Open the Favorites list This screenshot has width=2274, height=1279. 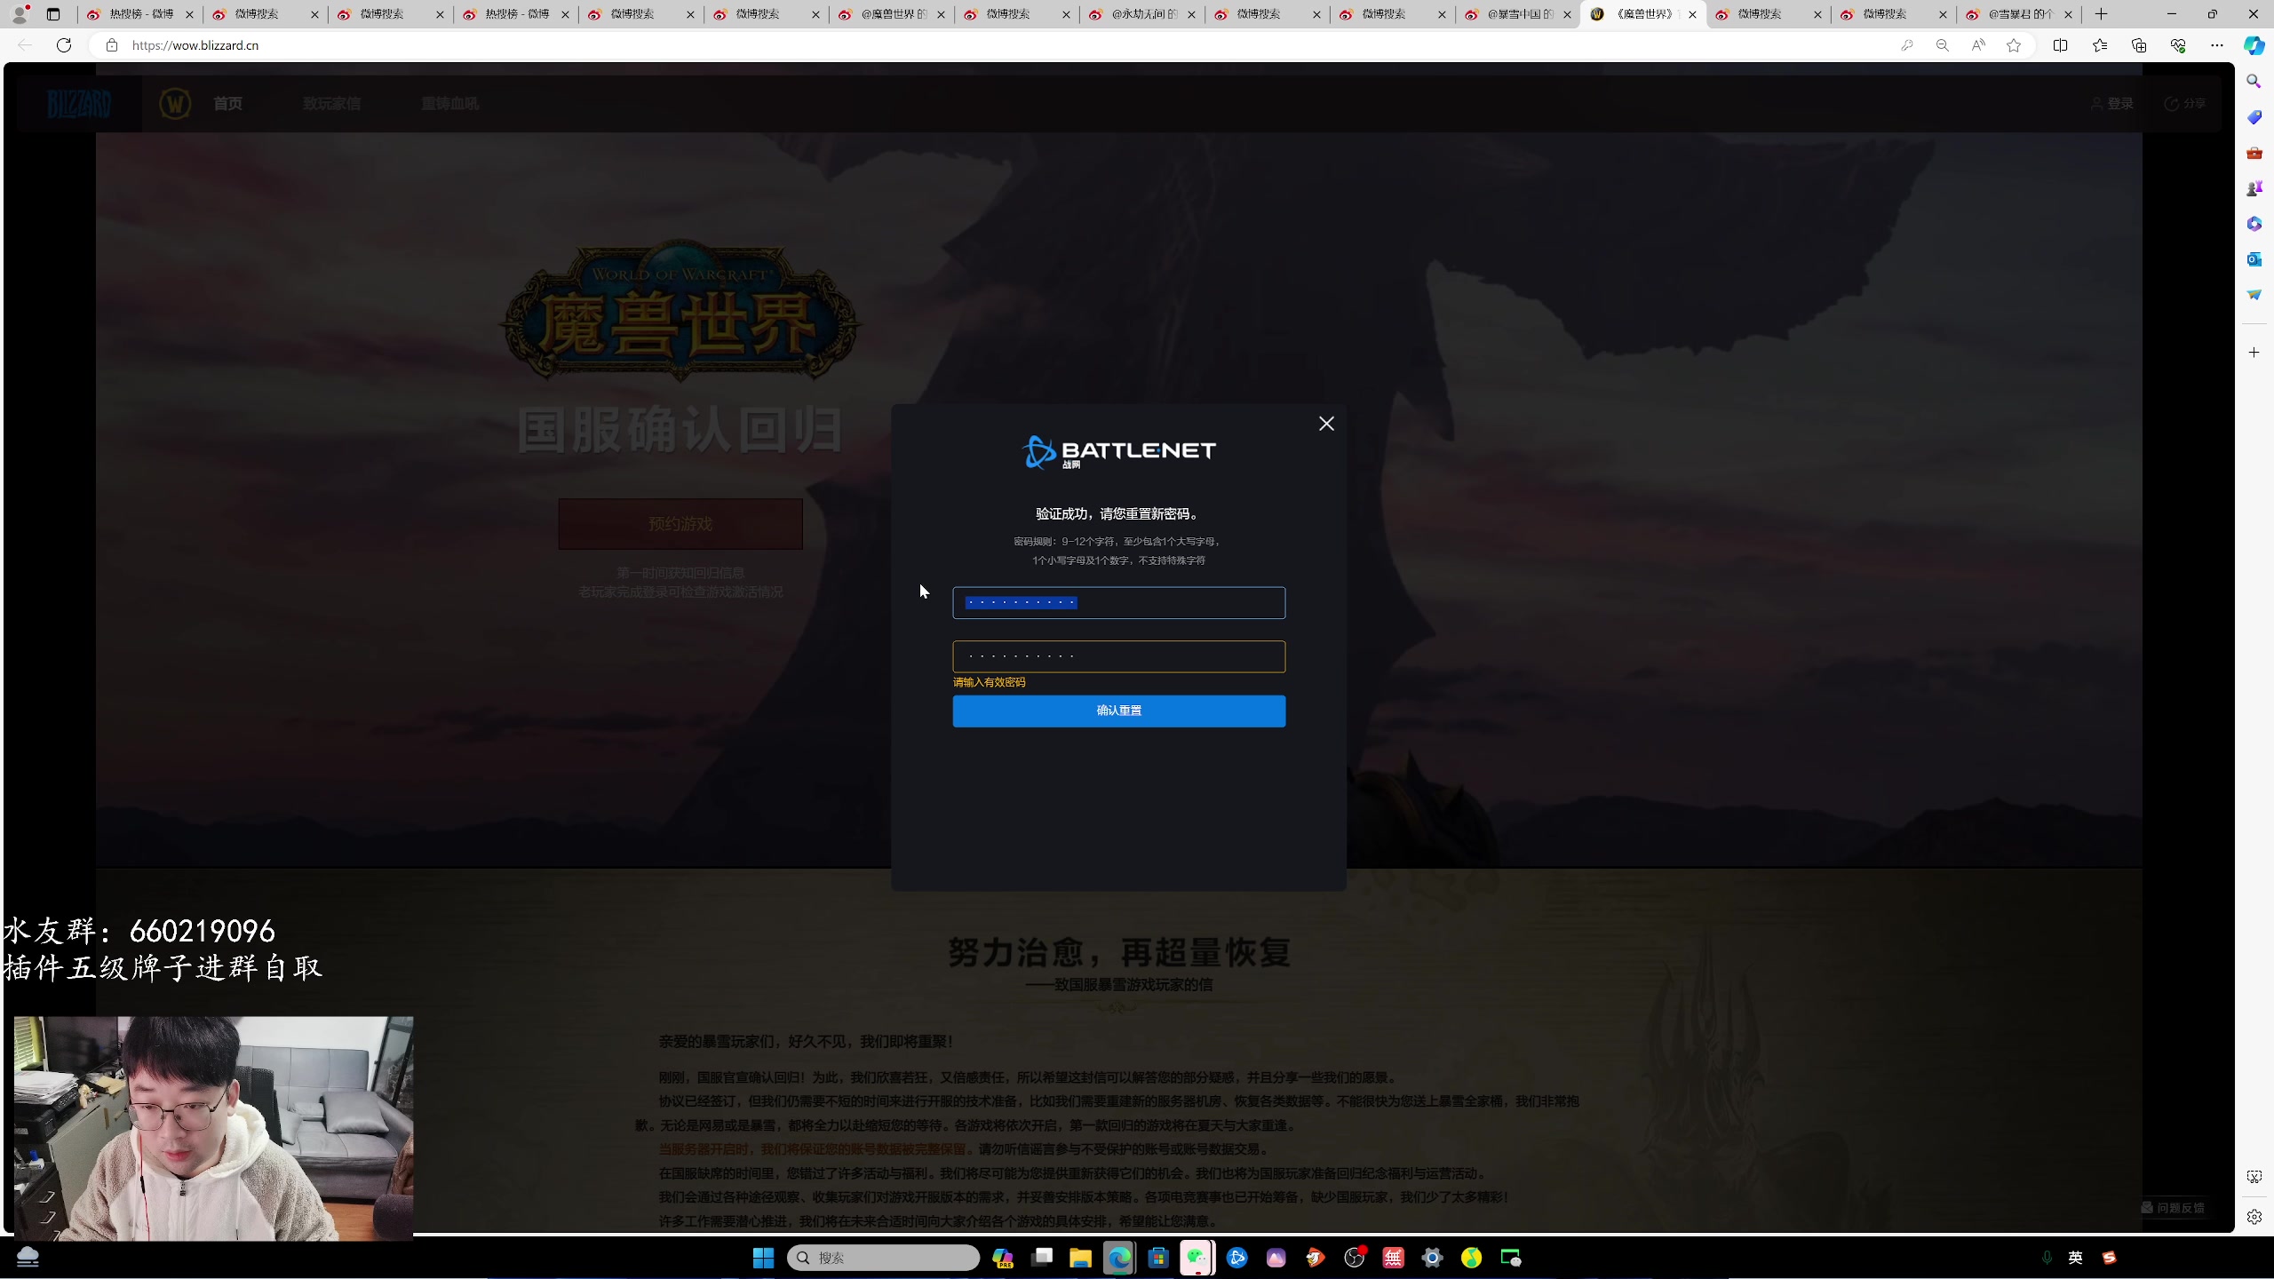2100,45
